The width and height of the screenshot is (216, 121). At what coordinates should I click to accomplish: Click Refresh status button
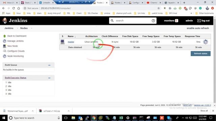[200, 53]
